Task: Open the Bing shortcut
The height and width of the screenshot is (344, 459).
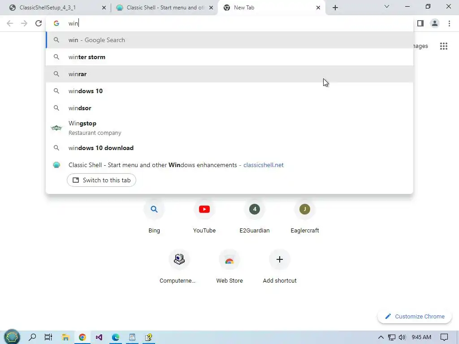Action: click(154, 216)
